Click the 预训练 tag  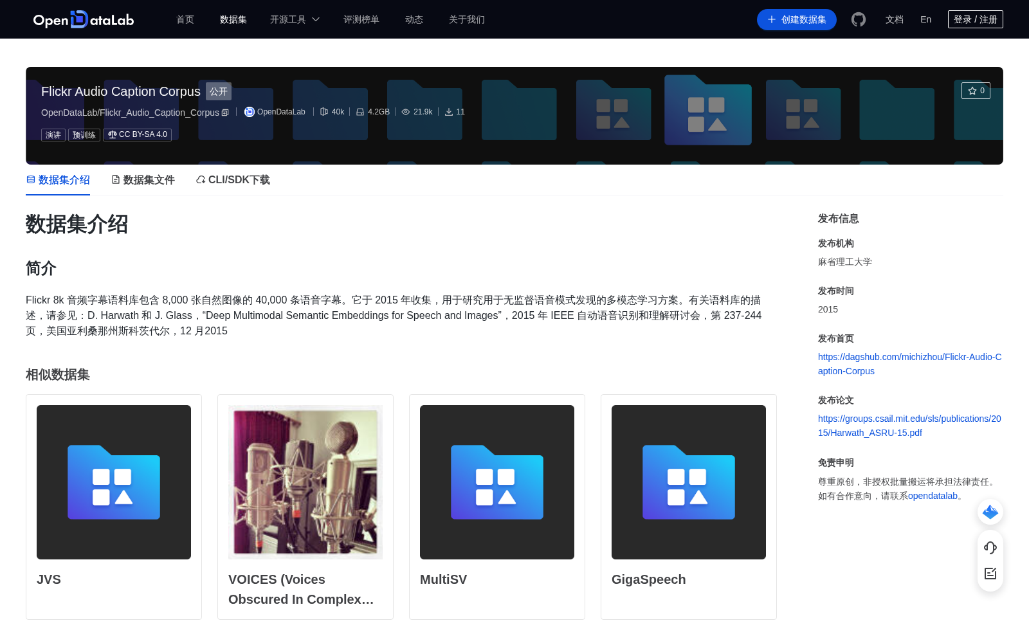84,135
